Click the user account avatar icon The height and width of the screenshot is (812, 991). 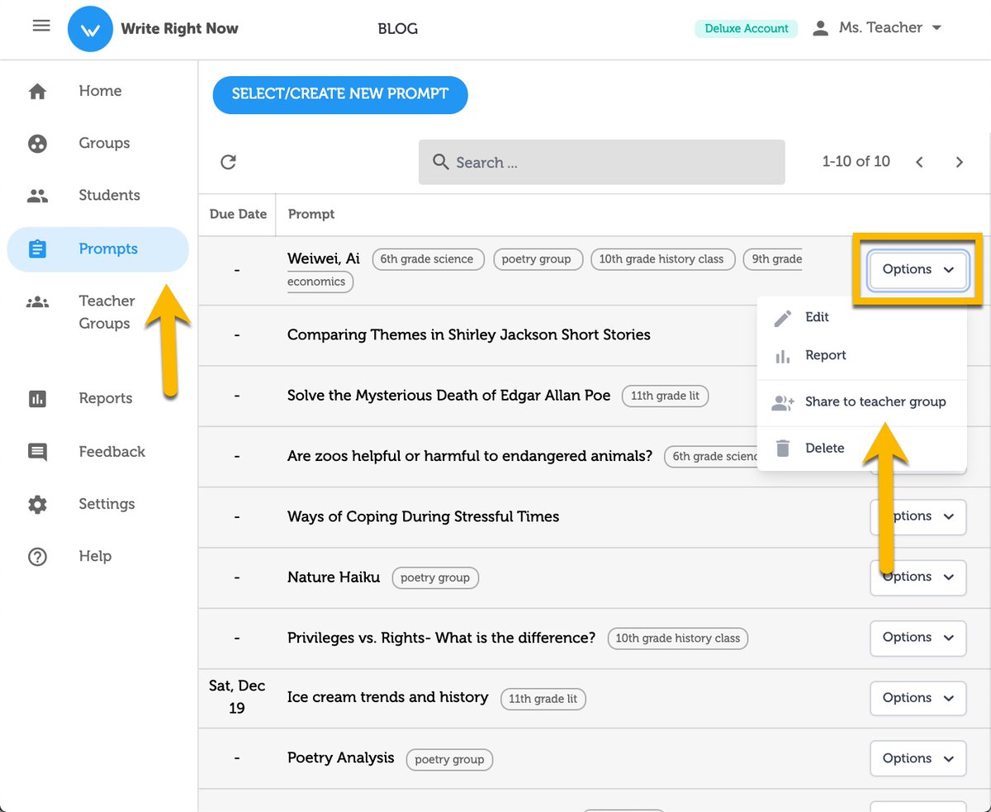tap(820, 28)
